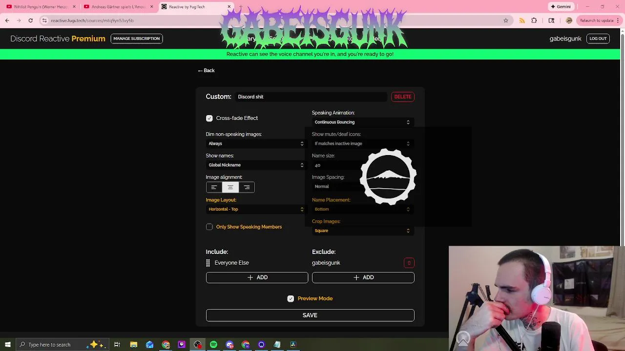Click the DELETE button
The height and width of the screenshot is (351, 625).
[403, 97]
